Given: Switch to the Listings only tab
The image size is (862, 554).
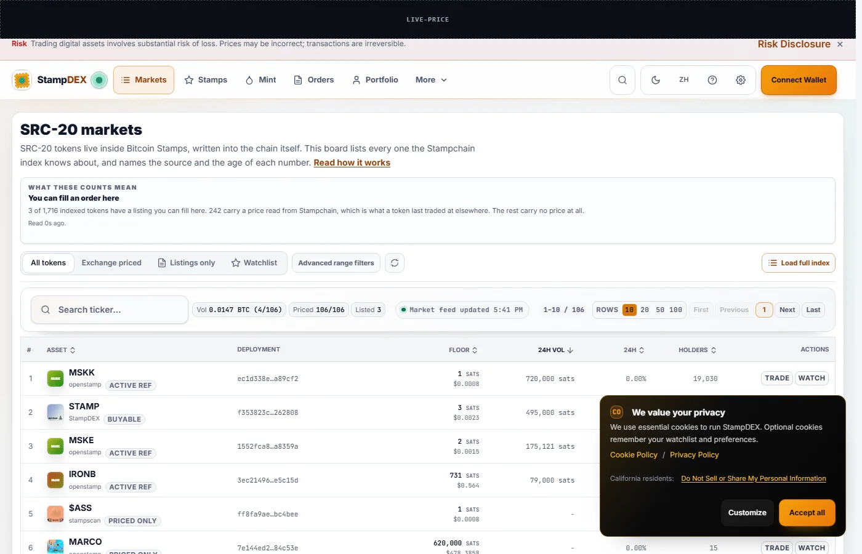Looking at the screenshot, I should (187, 263).
